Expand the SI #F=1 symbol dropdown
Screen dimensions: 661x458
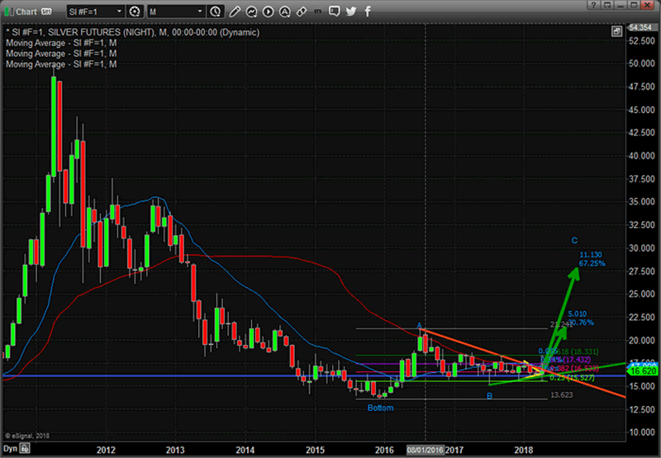[x=118, y=12]
